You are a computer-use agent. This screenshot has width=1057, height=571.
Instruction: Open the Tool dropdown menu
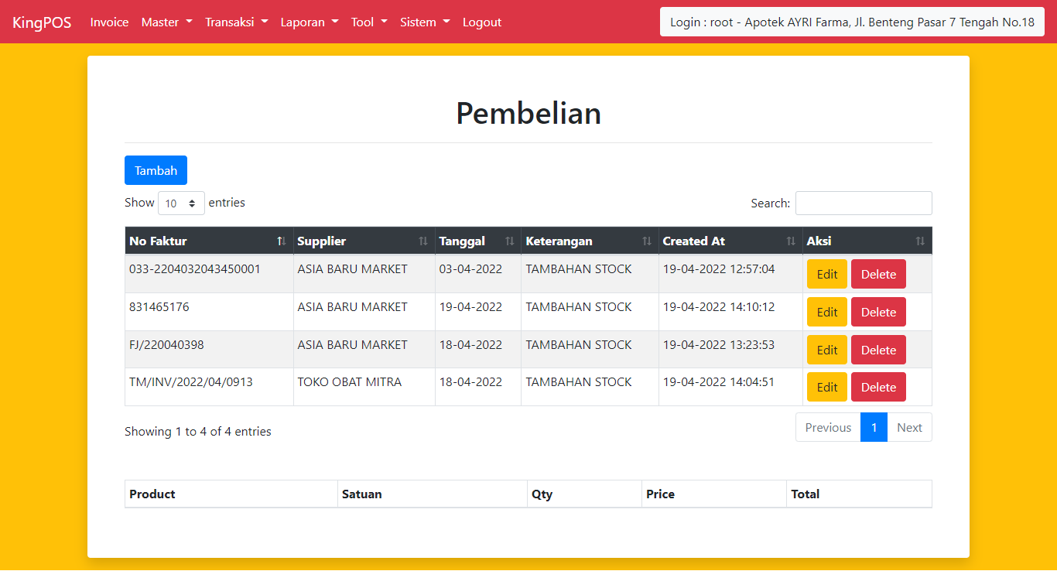pos(368,22)
